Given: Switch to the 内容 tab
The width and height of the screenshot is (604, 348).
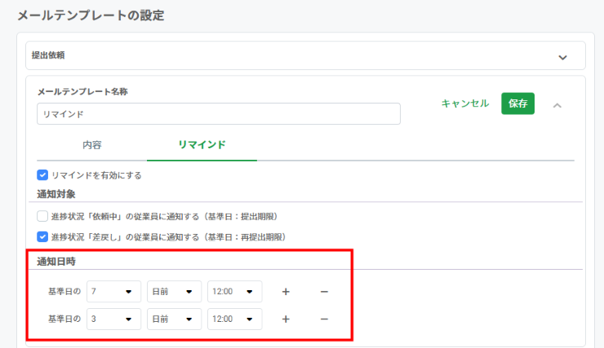Looking at the screenshot, I should tap(92, 144).
